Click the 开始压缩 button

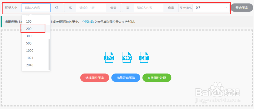[242, 8]
